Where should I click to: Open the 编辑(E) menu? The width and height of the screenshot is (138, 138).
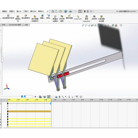5,11
